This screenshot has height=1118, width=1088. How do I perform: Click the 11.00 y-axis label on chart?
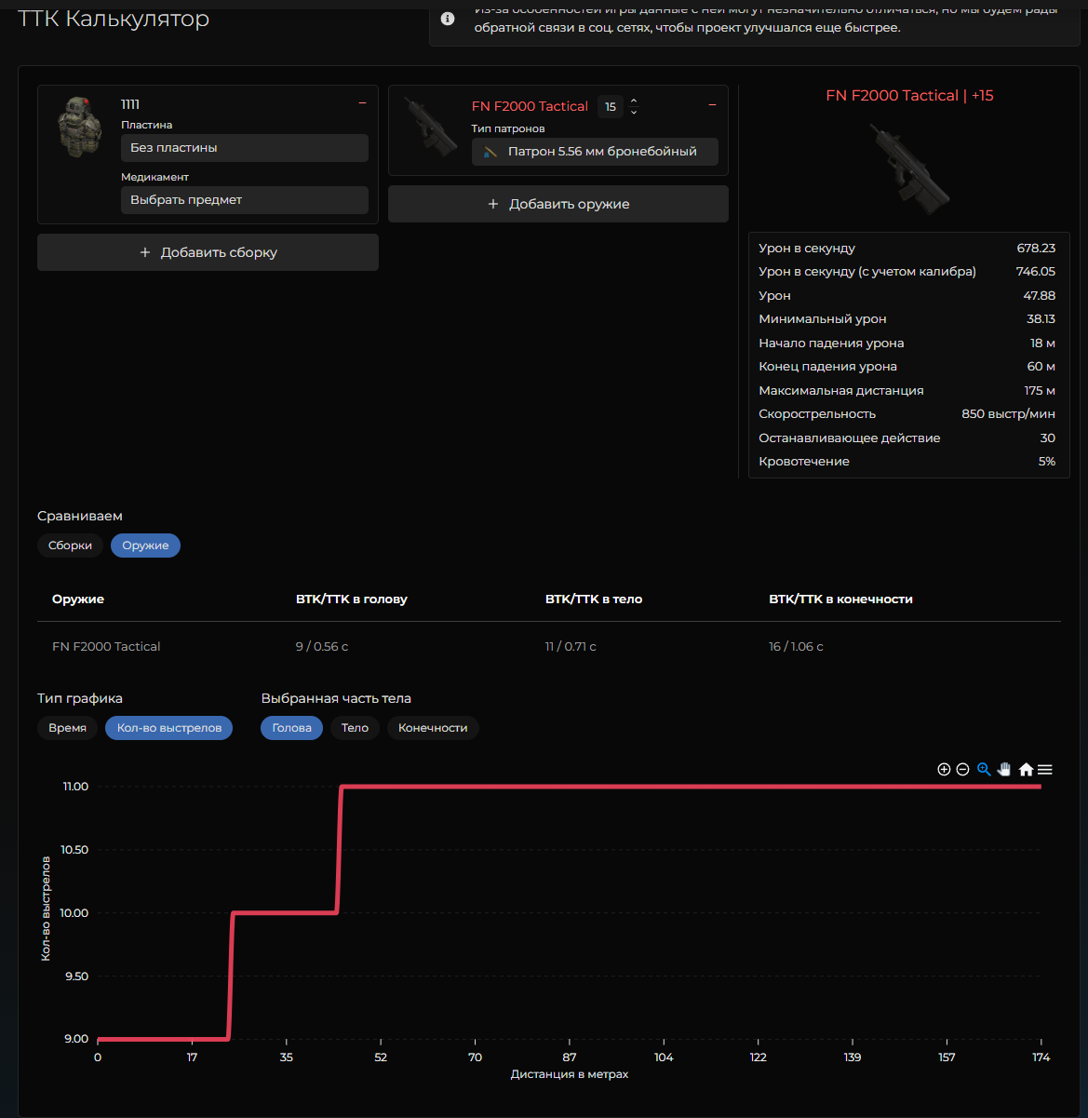[x=75, y=787]
